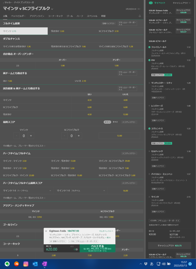This screenshot has height=269, width=196.
Task: Open OneNote from the taskbar
Action: (45, 264)
